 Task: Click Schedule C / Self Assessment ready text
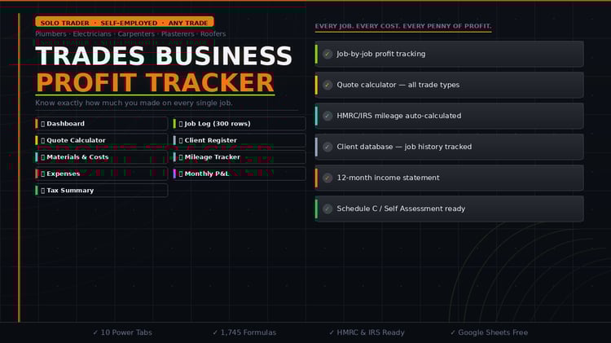click(x=401, y=209)
